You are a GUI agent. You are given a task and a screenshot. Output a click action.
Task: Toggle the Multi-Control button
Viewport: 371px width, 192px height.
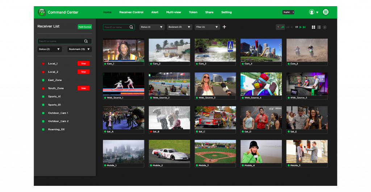(85, 27)
